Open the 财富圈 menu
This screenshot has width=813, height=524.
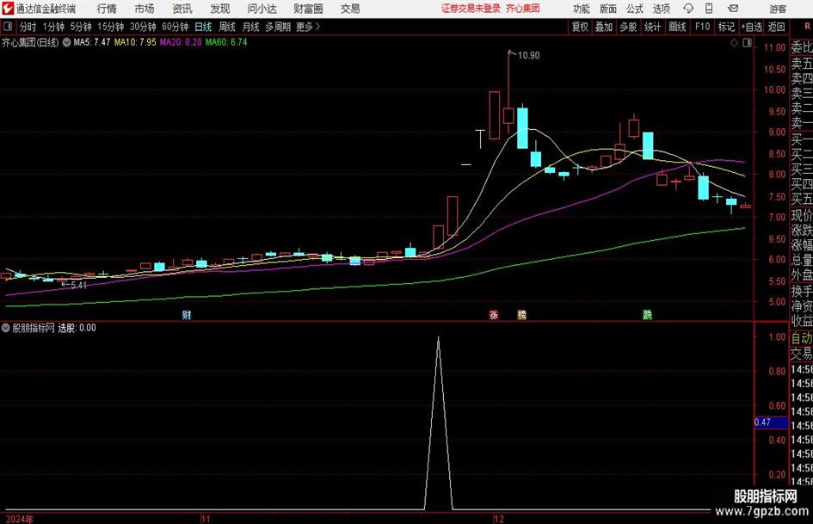(x=308, y=9)
